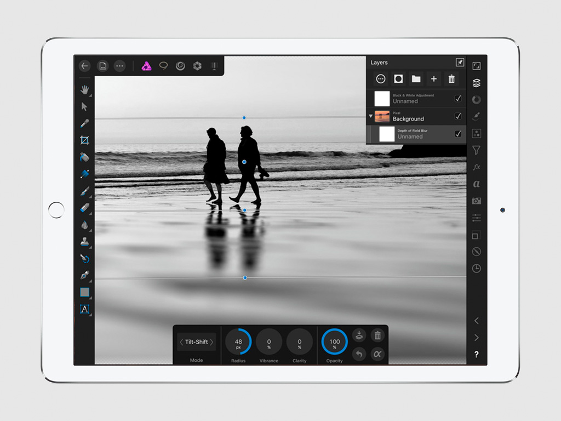This screenshot has height=421, width=561.
Task: Collapse the Background layer disclosure triangle
Action: coord(371,116)
